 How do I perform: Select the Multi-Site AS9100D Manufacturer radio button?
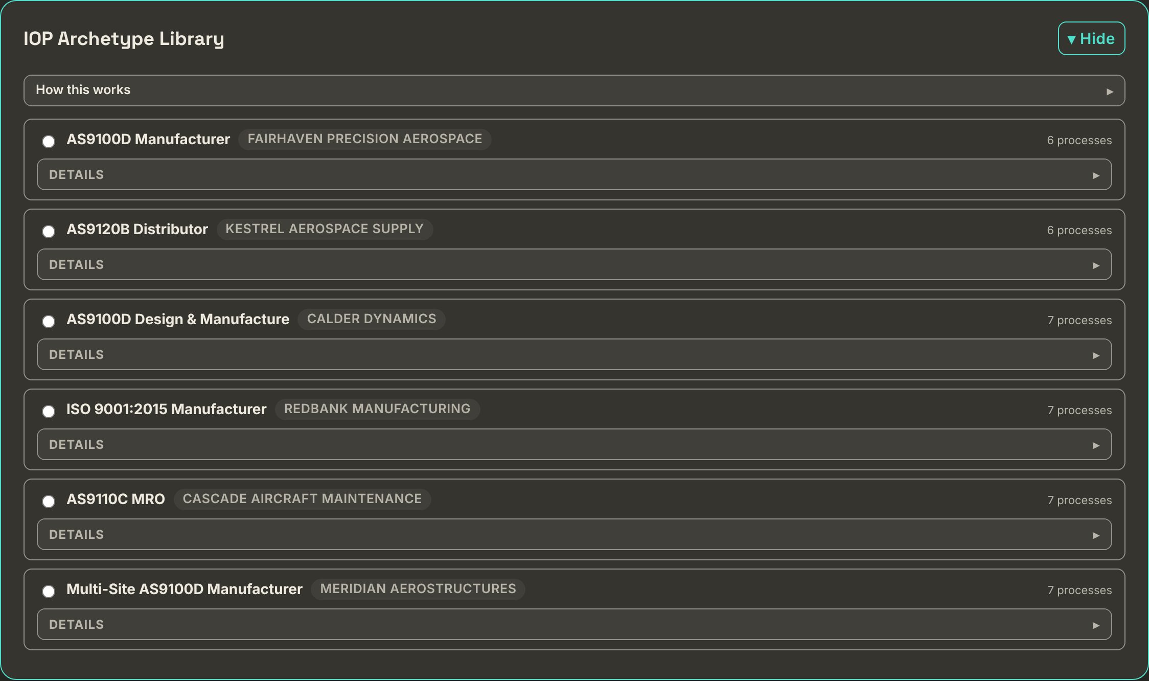[x=49, y=592]
